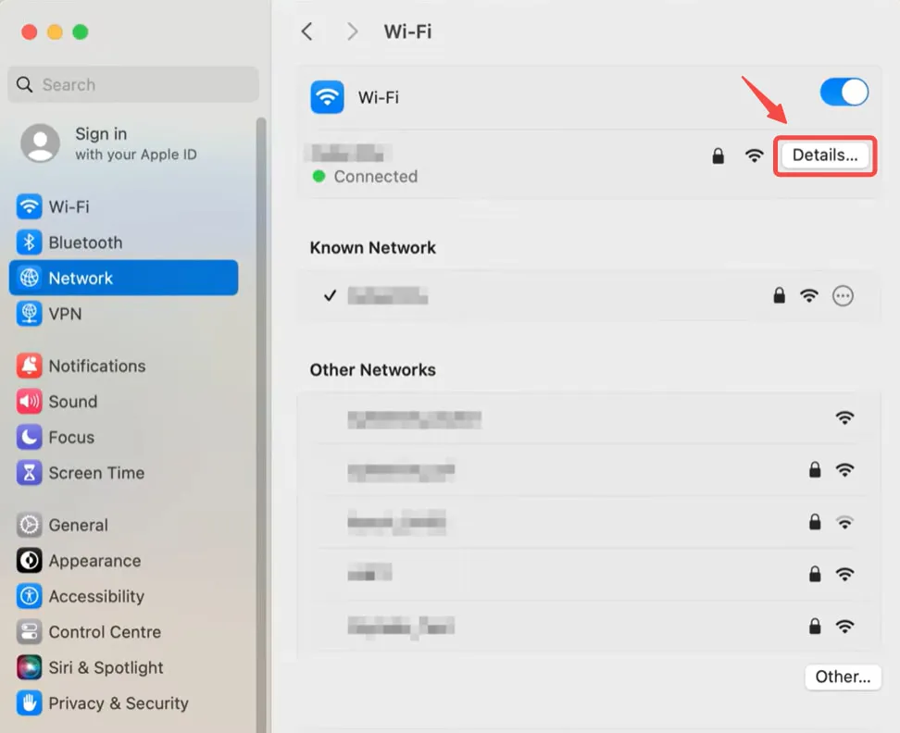Open the Focus sidebar label

pos(71,437)
